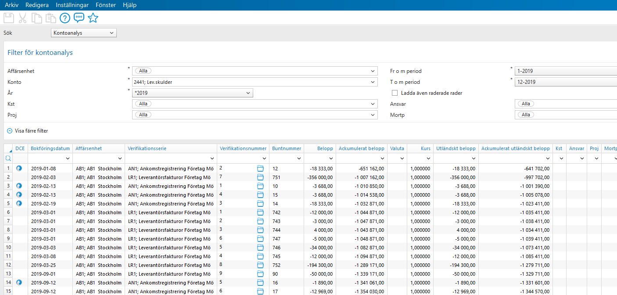Enable Ladda även raderade rader
This screenshot has width=617, height=295.
(x=395, y=93)
